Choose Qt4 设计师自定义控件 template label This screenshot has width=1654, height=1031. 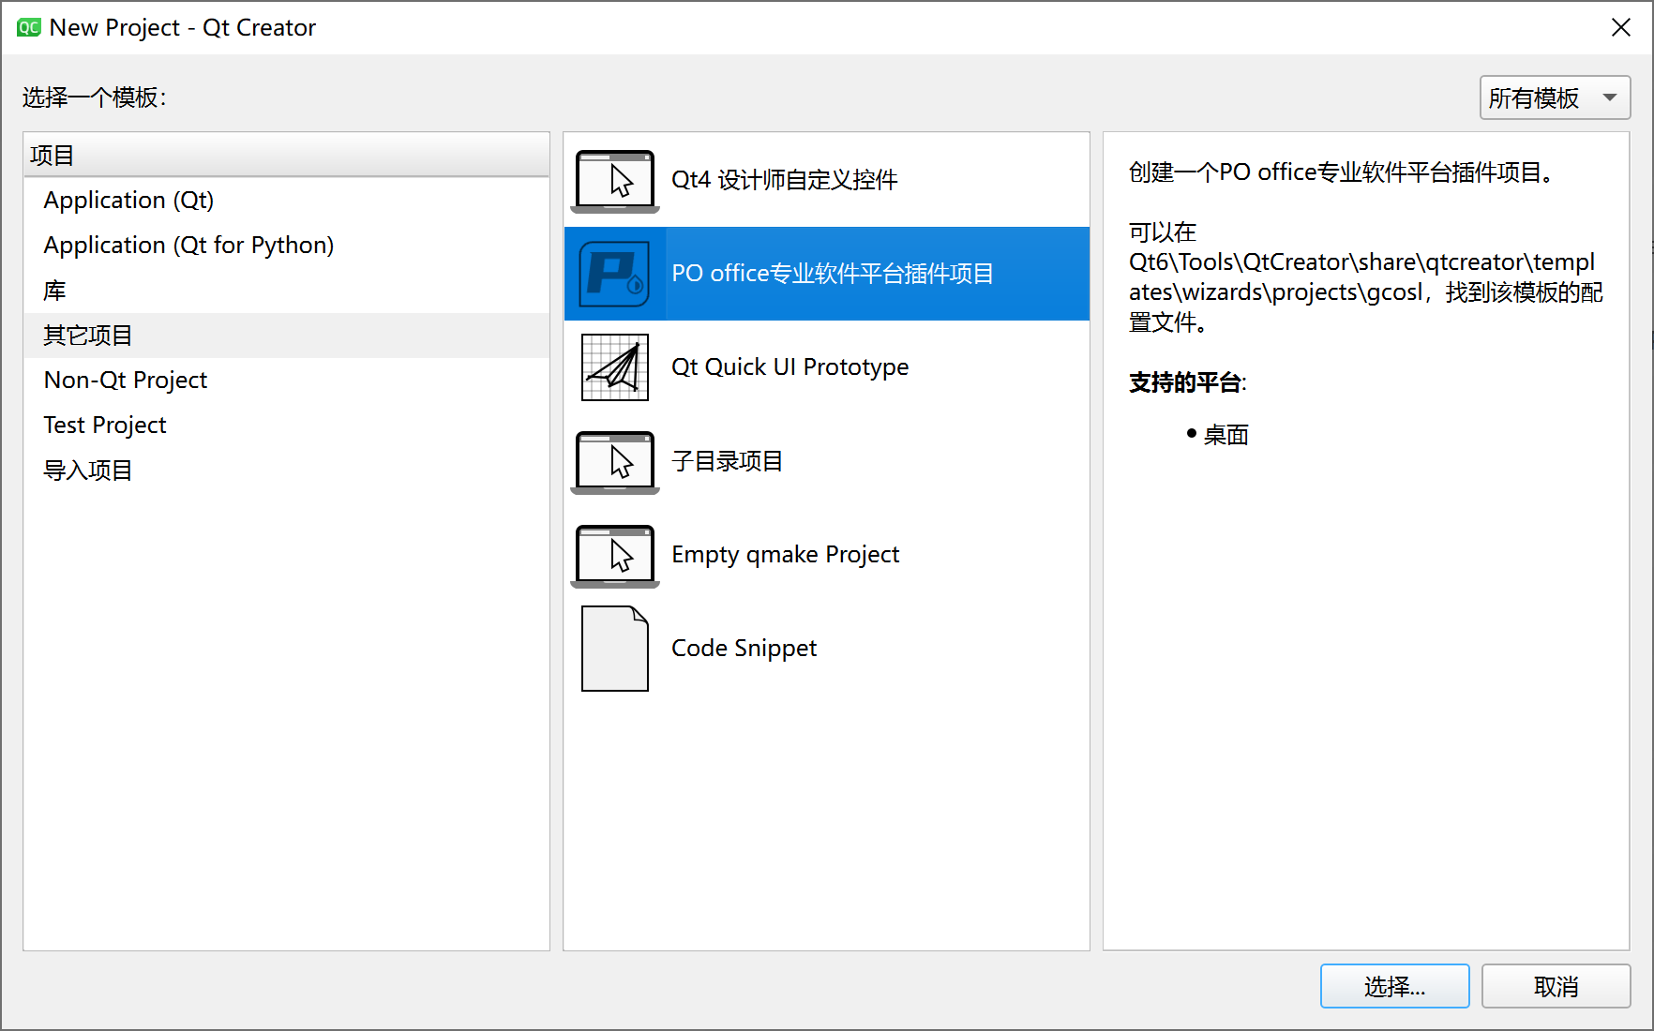(785, 180)
